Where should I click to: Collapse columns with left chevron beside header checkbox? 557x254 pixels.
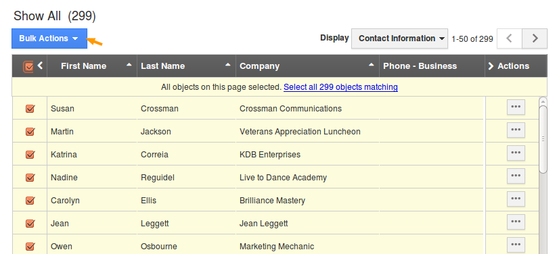[40, 66]
